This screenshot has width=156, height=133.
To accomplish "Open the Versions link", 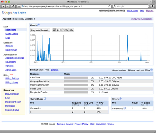I will 9,66.
